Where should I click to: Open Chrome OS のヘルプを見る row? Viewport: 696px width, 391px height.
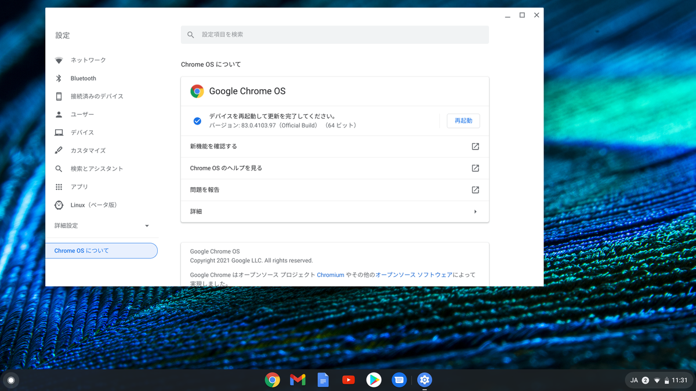point(335,168)
